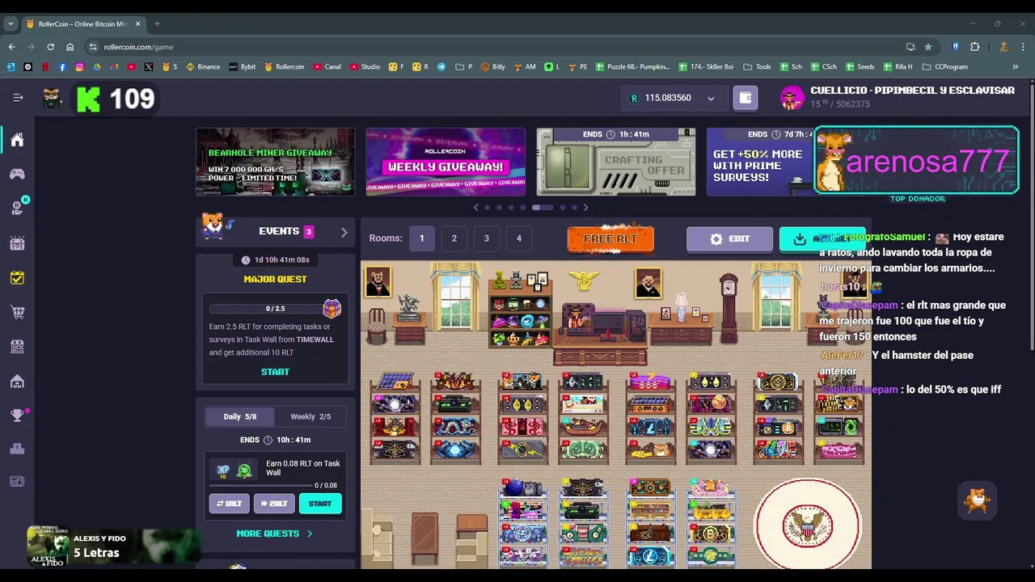1035x582 pixels.
Task: Switch to Room 1
Action: (x=421, y=238)
